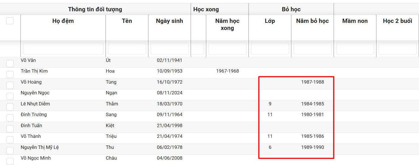Sort by the Họ đệm column header
The height and width of the screenshot is (165, 419).
(63, 21)
